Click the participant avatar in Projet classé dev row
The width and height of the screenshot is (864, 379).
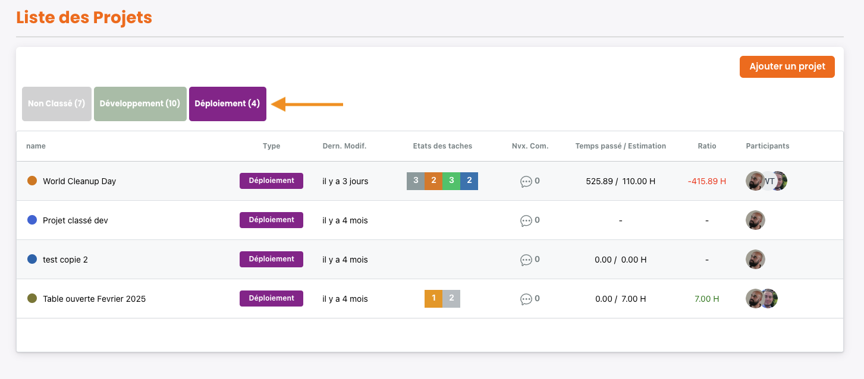755,220
